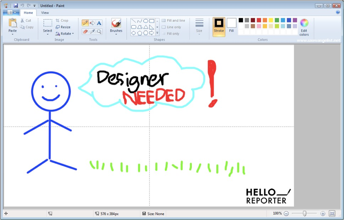Activate the Fill color selector
The image size is (344, 220).
click(231, 26)
